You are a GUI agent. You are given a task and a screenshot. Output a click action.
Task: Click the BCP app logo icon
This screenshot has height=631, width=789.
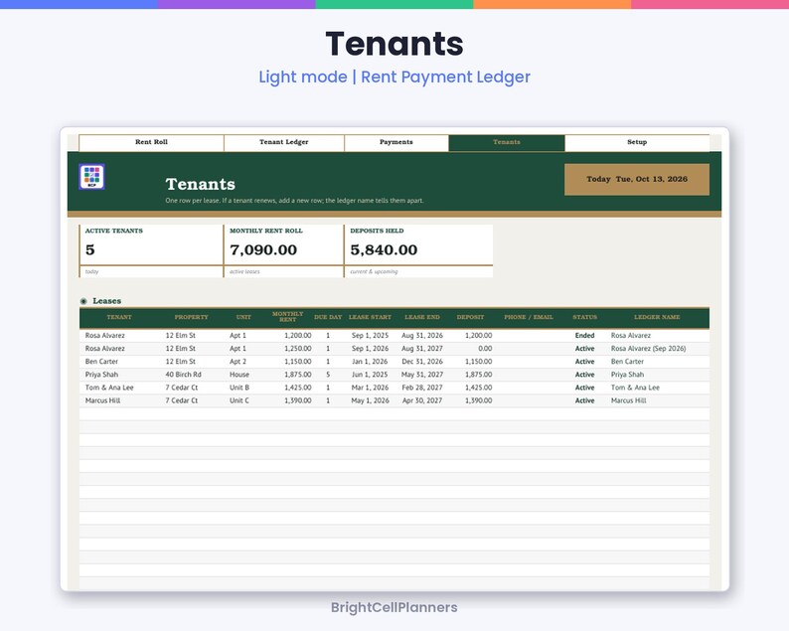[x=91, y=177]
